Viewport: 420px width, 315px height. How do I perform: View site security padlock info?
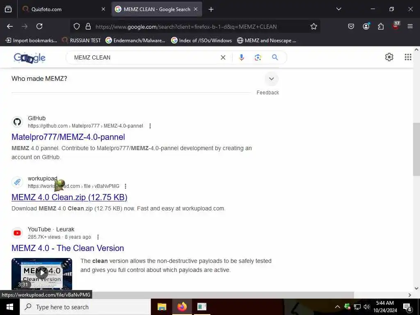click(x=88, y=27)
